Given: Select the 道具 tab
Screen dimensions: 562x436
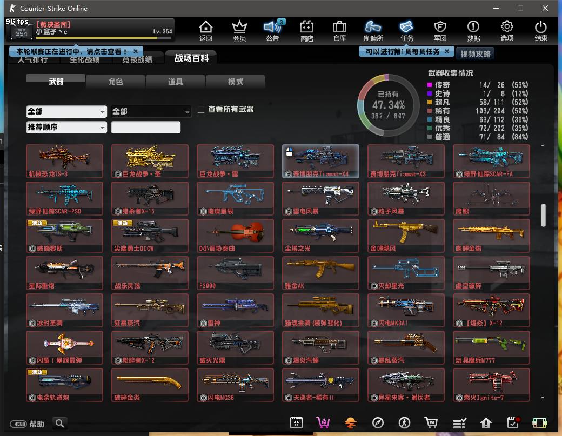Looking at the screenshot, I should click(x=175, y=82).
